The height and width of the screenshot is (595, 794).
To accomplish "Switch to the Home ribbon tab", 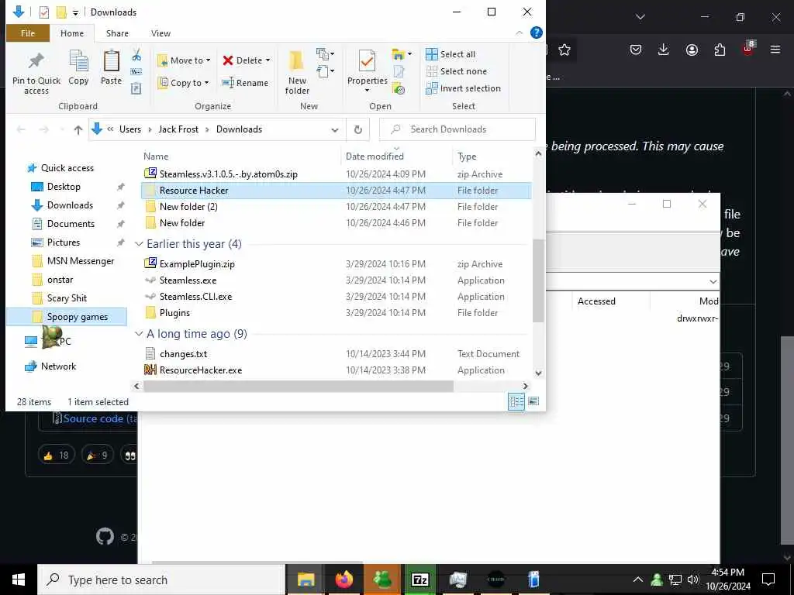I will point(72,33).
